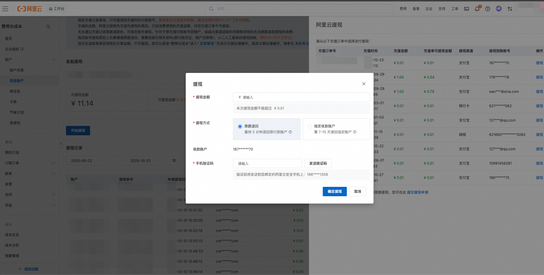Open the hamburger navigation menu
Viewport: 544px width, 275px height.
click(x=5, y=9)
